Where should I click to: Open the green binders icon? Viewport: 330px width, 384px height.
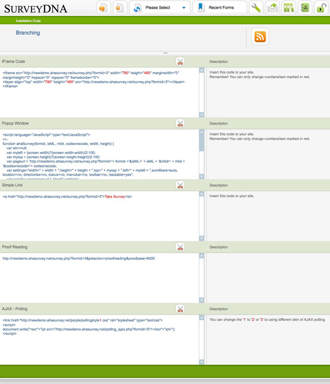(289, 8)
